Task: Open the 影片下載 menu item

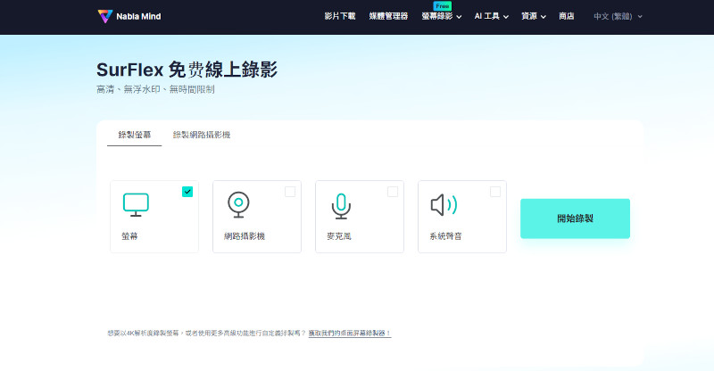Action: click(340, 16)
